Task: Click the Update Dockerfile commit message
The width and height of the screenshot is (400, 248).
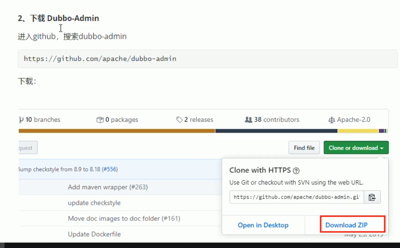Action: [x=94, y=234]
